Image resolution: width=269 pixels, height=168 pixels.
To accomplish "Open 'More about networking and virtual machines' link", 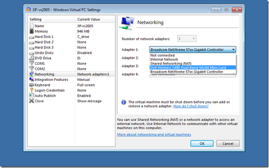I will point(154,135).
